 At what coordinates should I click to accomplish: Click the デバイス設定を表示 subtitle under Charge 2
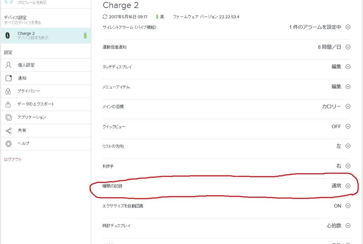click(33, 38)
